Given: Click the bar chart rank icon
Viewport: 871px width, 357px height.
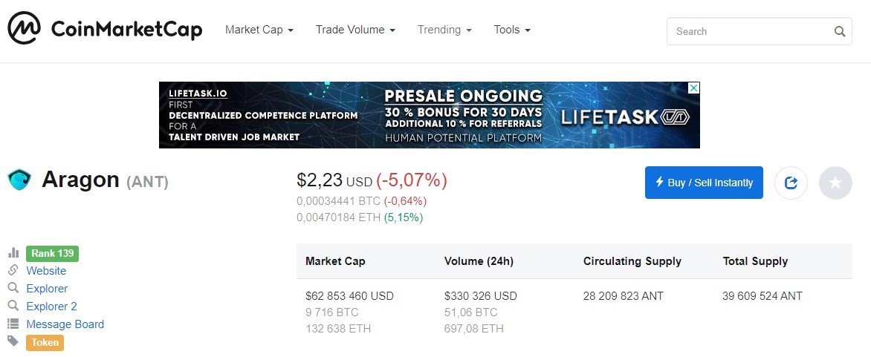Looking at the screenshot, I should pyautogui.click(x=13, y=253).
